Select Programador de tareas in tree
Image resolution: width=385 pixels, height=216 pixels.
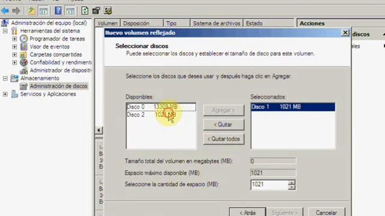(57, 38)
